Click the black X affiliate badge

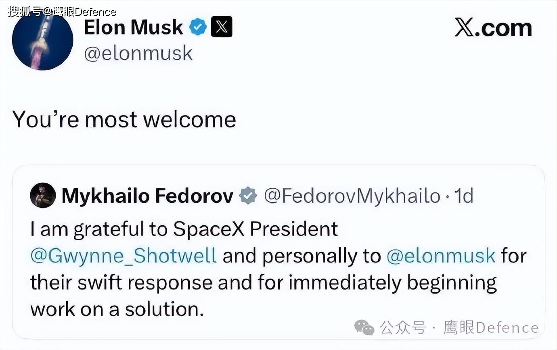tap(222, 27)
